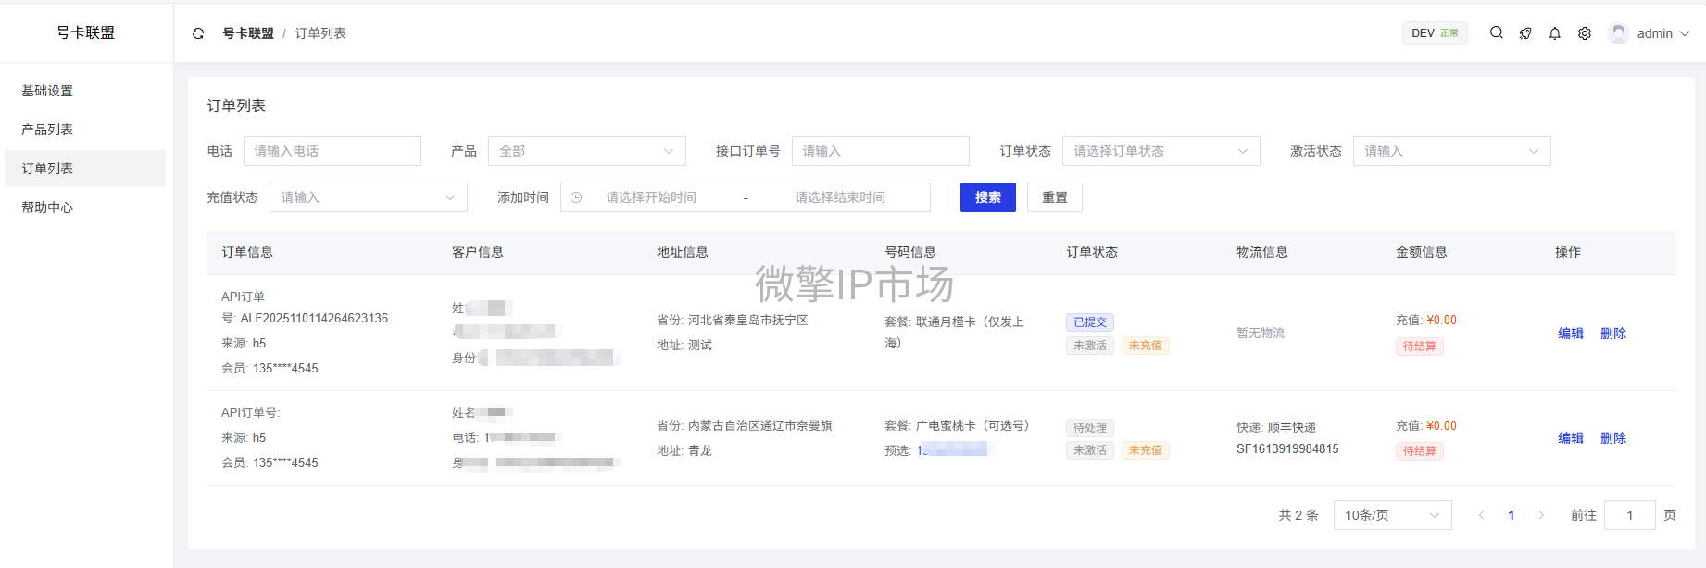Open the search magnifier in top bar
This screenshot has height=568, width=1706.
pyautogui.click(x=1496, y=32)
